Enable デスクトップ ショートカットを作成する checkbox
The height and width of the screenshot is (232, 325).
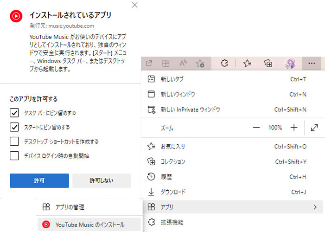[x=14, y=142]
